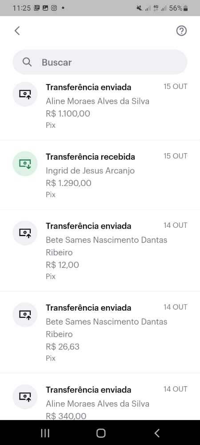Open Bete Sames transfer of R$ 12,00
The width and height of the screenshot is (200, 445).
coord(100,251)
